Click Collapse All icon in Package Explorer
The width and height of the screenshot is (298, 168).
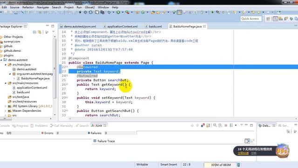(34, 32)
